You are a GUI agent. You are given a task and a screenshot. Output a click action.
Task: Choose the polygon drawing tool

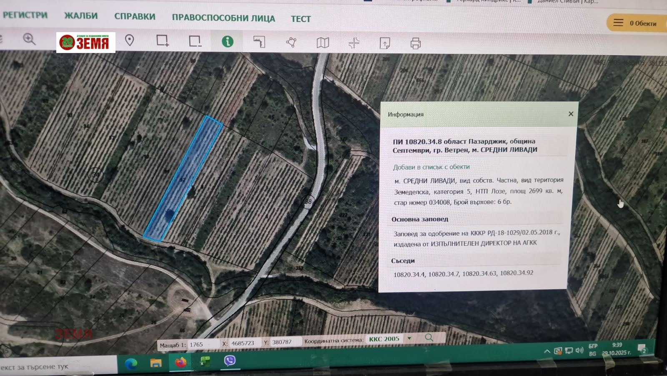pos(291,42)
